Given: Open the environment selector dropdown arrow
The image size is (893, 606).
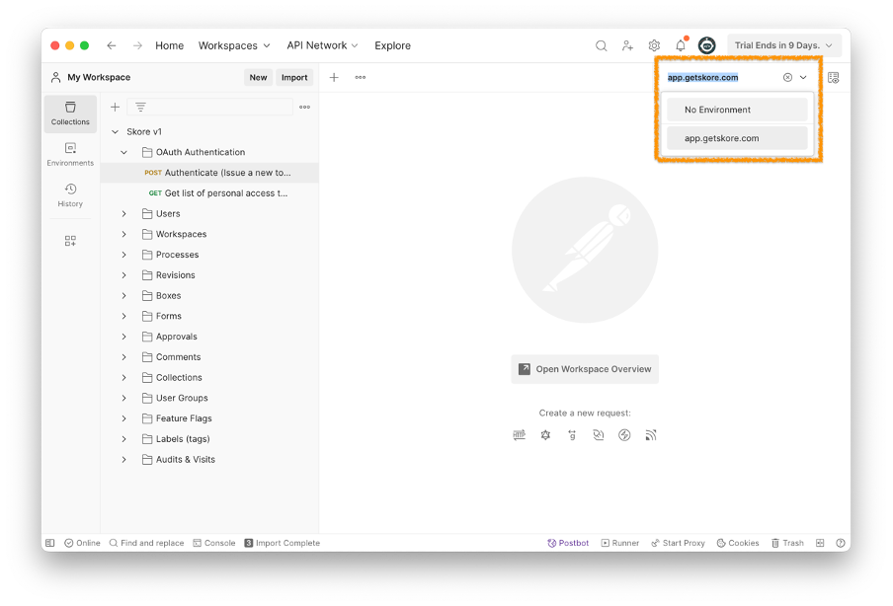Looking at the screenshot, I should click(803, 77).
